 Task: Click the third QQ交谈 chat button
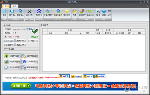pyautogui.click(x=88, y=76)
